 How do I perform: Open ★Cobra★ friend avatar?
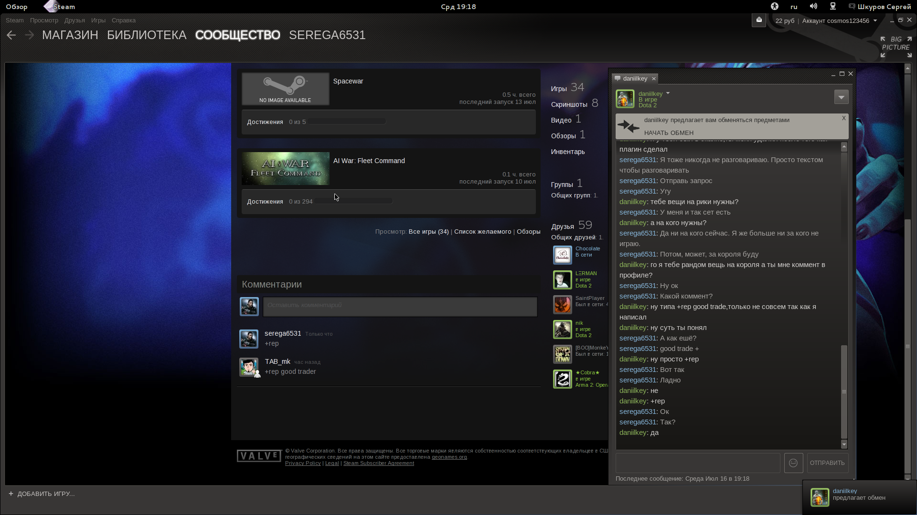coord(563,379)
